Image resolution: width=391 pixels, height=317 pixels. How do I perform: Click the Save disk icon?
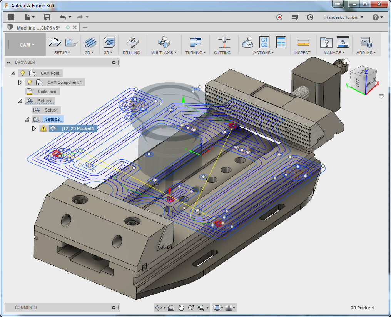[47, 17]
